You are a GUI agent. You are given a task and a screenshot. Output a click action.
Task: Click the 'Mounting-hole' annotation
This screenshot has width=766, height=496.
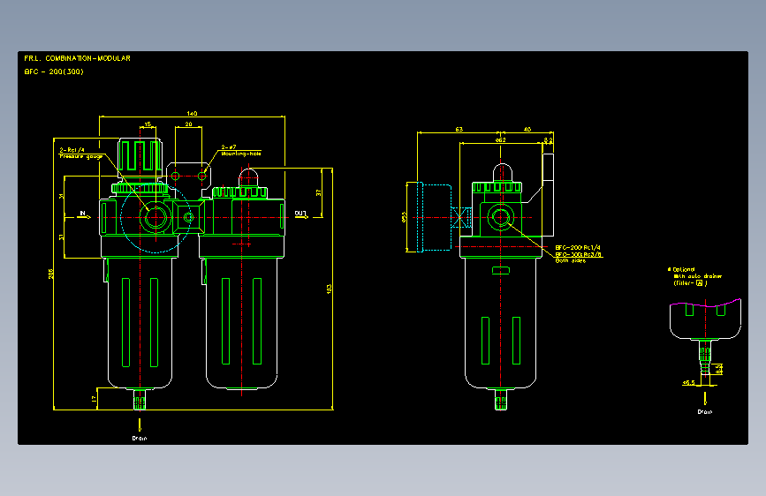pyautogui.click(x=241, y=154)
